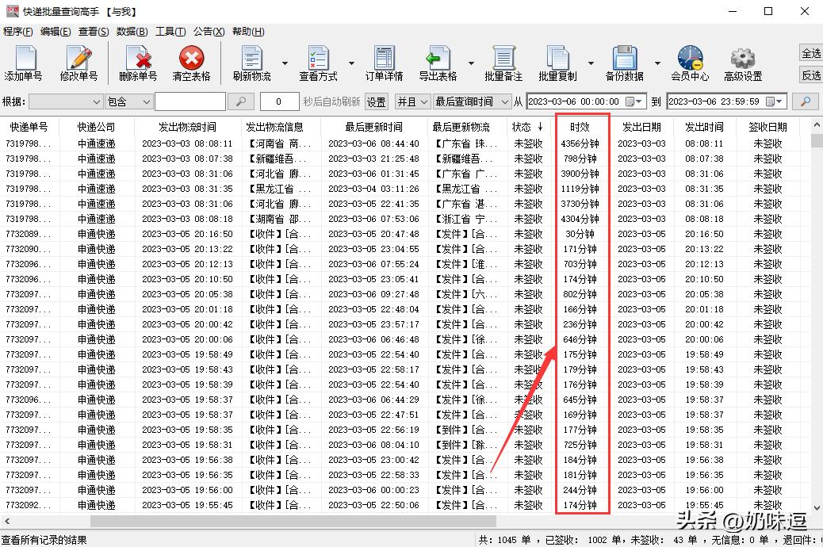This screenshot has height=547, width=823.
Task: Click the 删除单号 toolbar icon
Action: click(138, 63)
